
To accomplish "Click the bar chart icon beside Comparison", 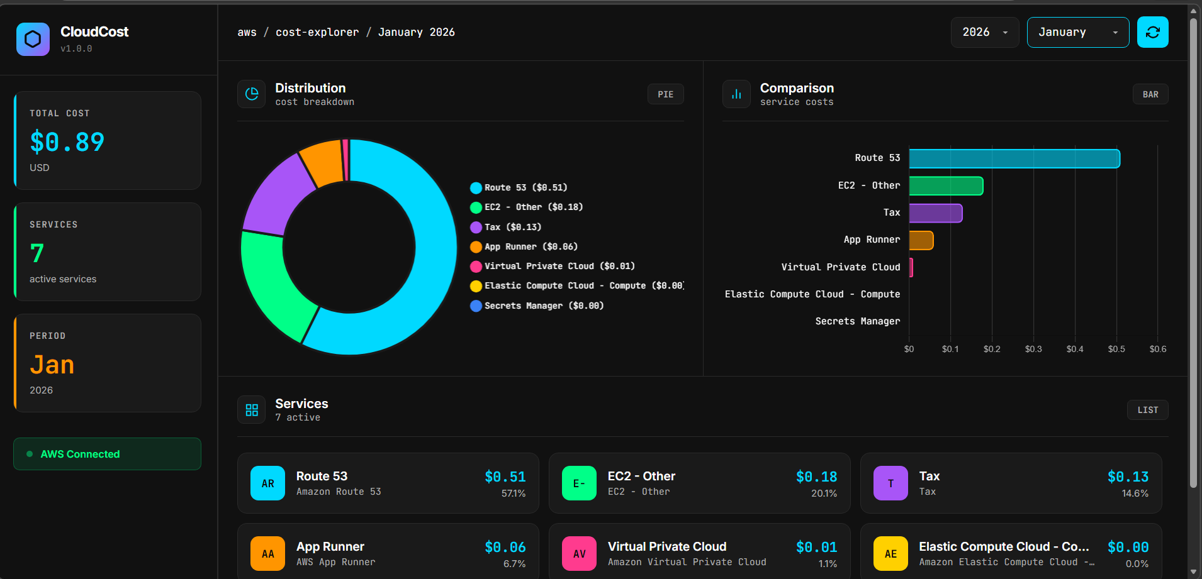I will (x=736, y=94).
